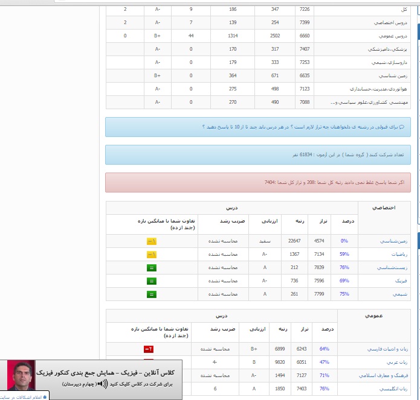
Task: Click the 69% percentage link for فیزیک
Action: 344,281
